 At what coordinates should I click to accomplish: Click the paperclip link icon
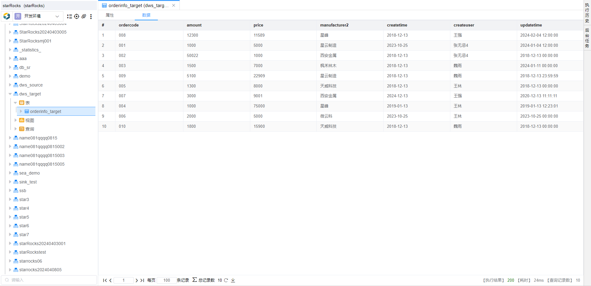coord(84,16)
